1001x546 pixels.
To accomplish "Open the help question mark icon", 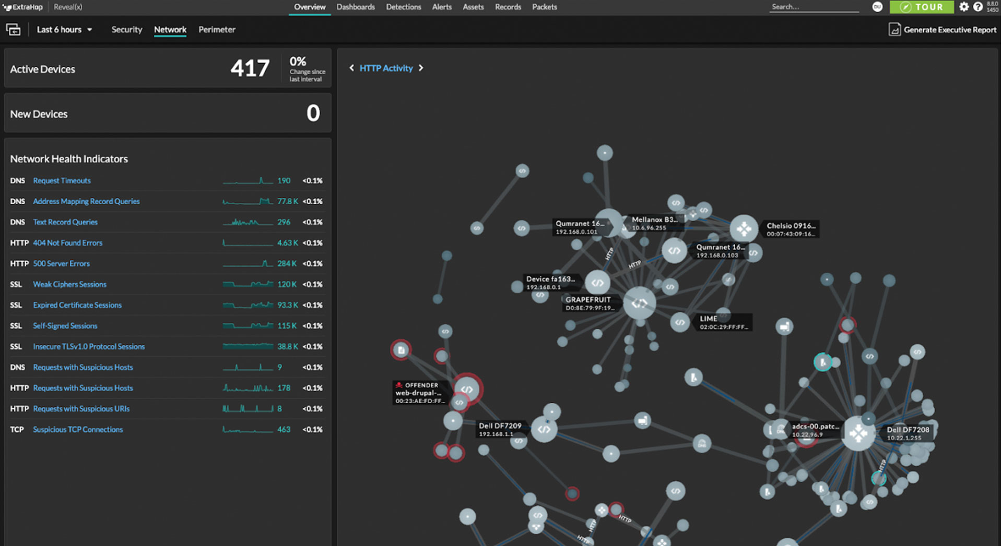I will (x=978, y=7).
